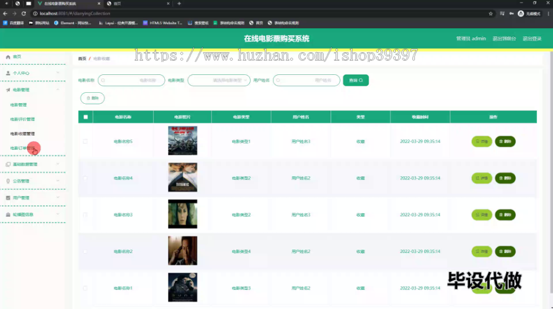553x309 pixels.
Task: Expand the 基础数据管理 menu chevron
Action: coord(58,165)
